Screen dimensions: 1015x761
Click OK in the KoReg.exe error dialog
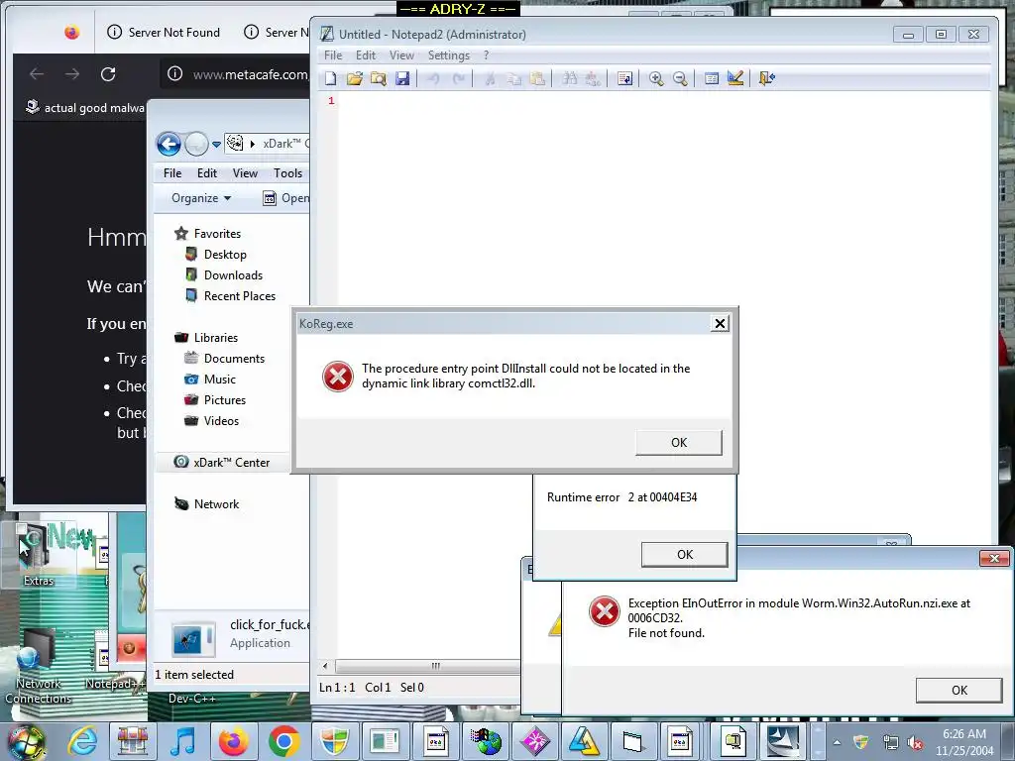679,443
